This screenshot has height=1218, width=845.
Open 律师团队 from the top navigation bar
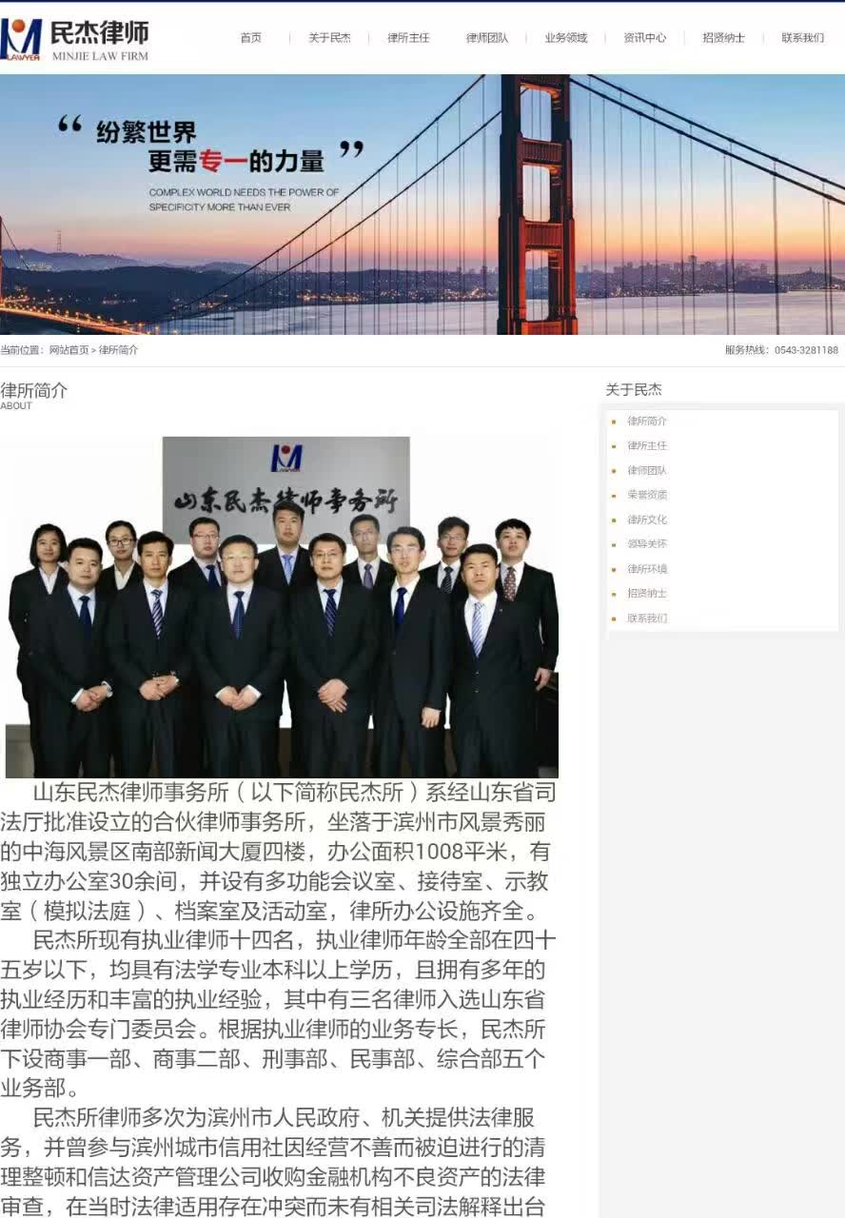(487, 38)
